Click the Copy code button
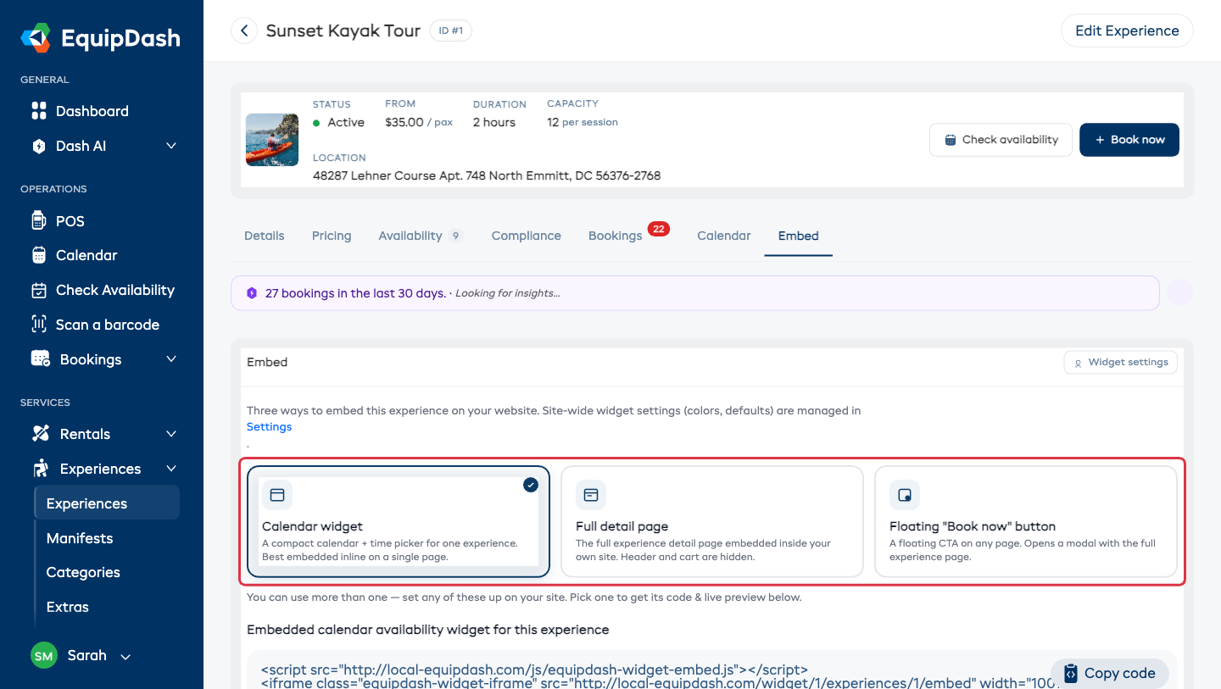The width and height of the screenshot is (1221, 689). tap(1110, 674)
